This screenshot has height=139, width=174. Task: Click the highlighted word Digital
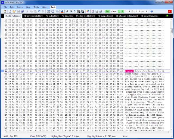(x=129, y=71)
